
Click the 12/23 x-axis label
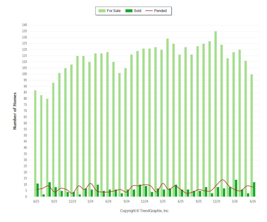click(72, 201)
